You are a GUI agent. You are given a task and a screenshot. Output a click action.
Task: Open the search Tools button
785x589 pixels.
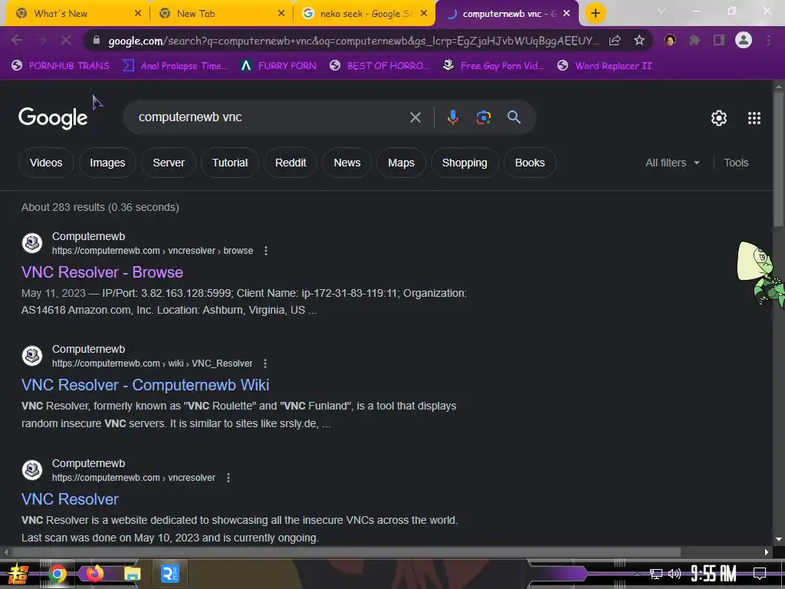(x=736, y=163)
